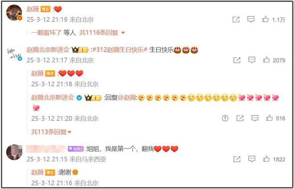
Task: Share the fan club emoji reply
Action: click(240, 118)
